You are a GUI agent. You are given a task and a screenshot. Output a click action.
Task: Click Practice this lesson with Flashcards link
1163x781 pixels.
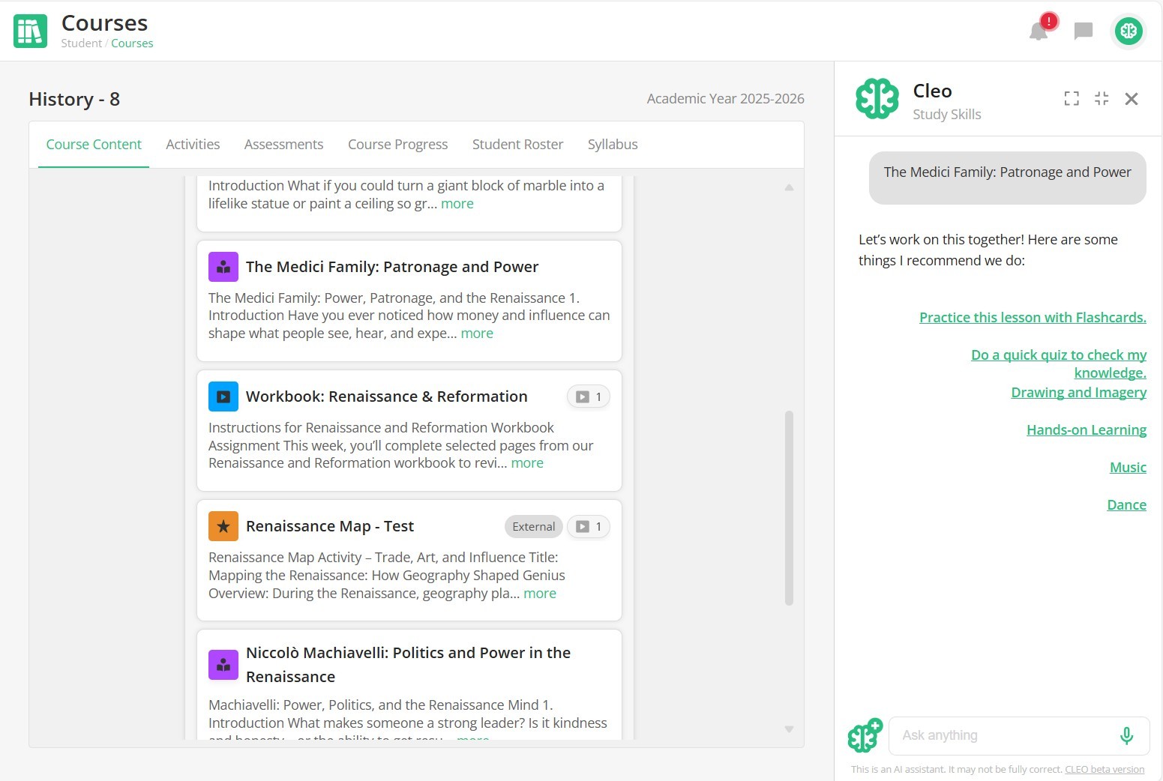tap(1033, 318)
